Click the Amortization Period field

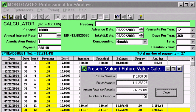(49, 42)
